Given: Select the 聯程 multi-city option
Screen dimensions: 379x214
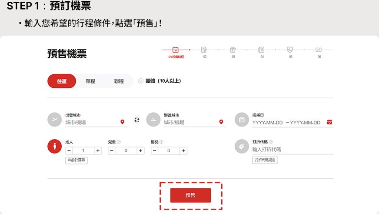Looking at the screenshot, I should (119, 81).
